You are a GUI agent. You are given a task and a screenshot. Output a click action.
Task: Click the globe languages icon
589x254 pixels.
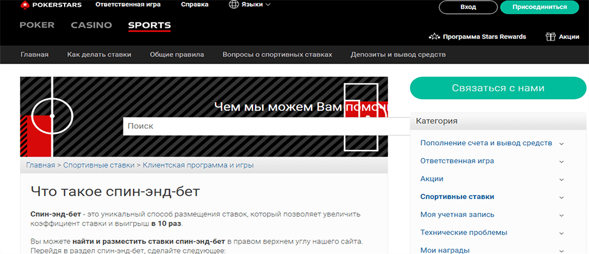pyautogui.click(x=234, y=5)
